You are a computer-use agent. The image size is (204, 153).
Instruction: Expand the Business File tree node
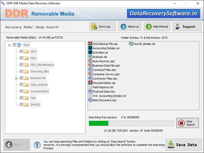point(16,78)
